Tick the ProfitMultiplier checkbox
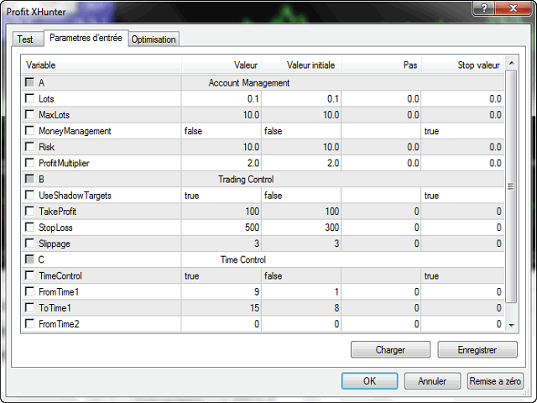This screenshot has width=537, height=403. coord(30,163)
